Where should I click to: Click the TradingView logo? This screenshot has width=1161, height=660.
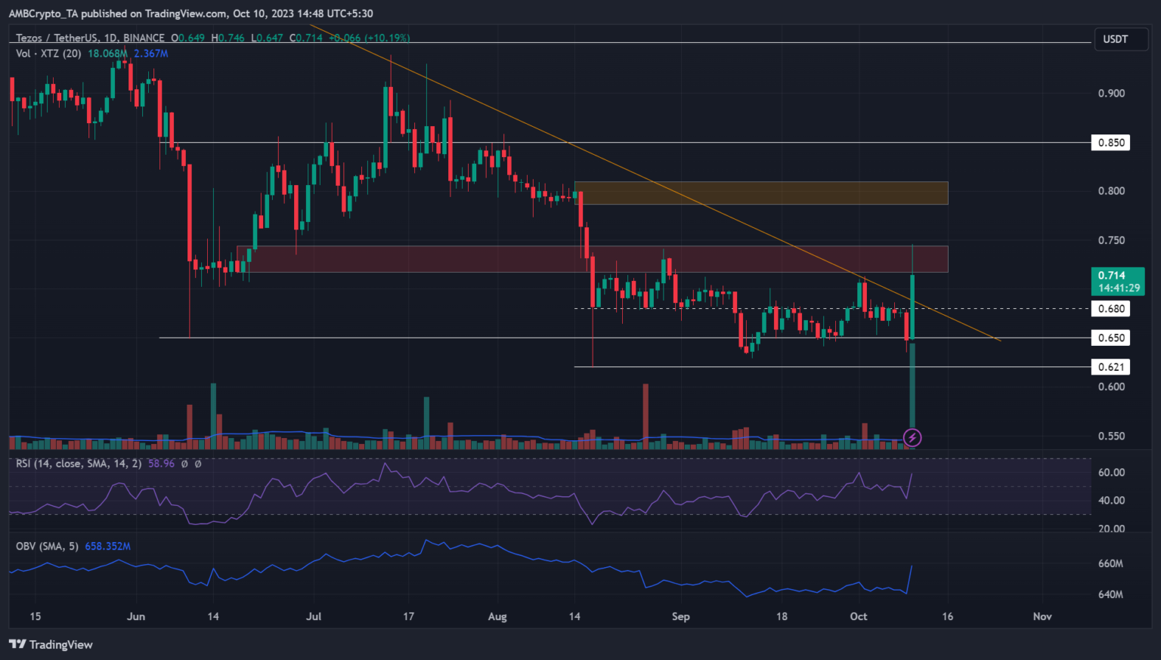[x=51, y=644]
